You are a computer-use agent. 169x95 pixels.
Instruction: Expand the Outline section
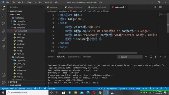pyautogui.click(x=26, y=82)
